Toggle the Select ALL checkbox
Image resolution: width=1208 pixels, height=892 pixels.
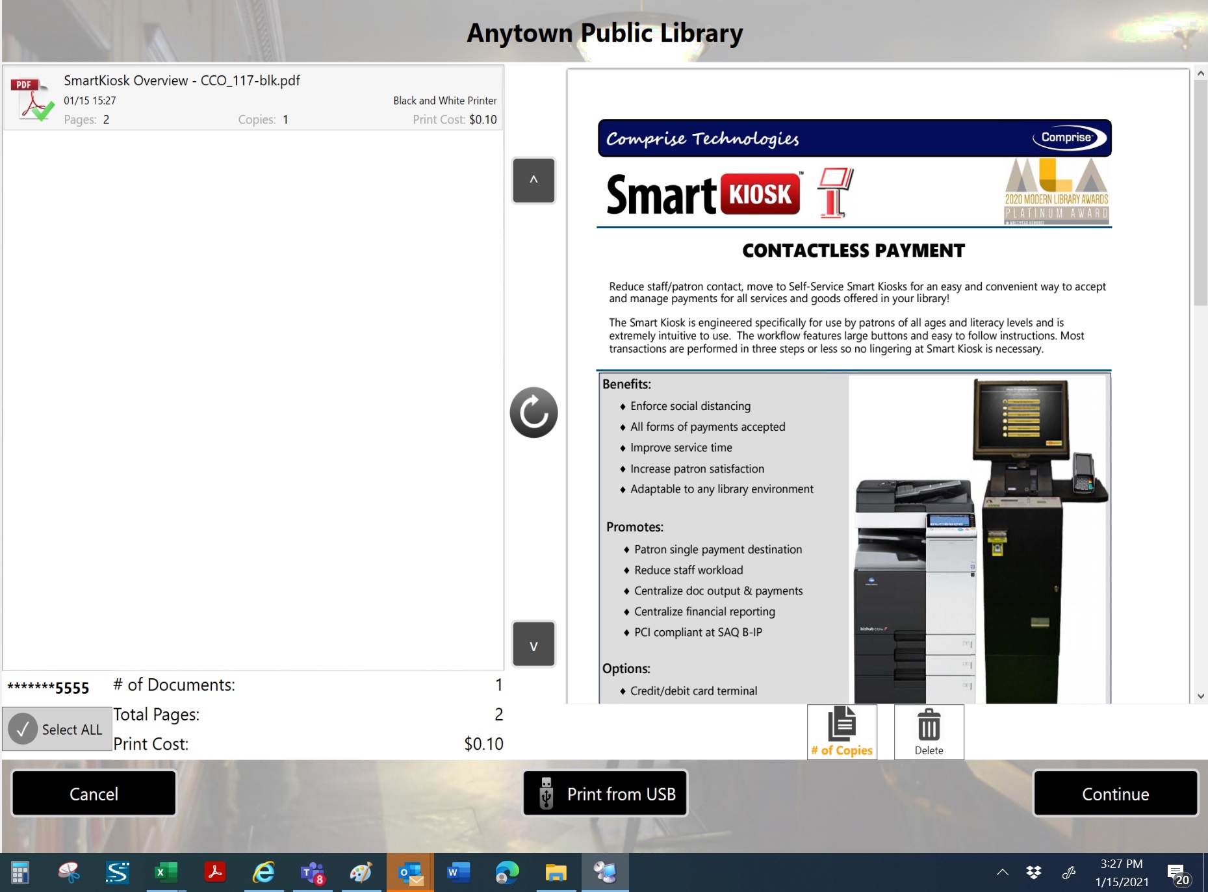(23, 729)
